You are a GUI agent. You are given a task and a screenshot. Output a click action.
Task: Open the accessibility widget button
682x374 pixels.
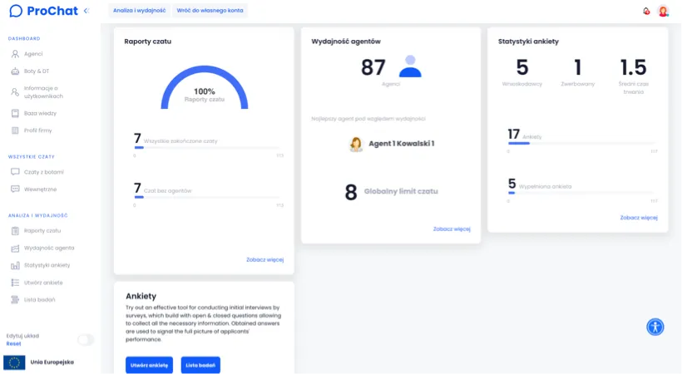click(x=655, y=327)
